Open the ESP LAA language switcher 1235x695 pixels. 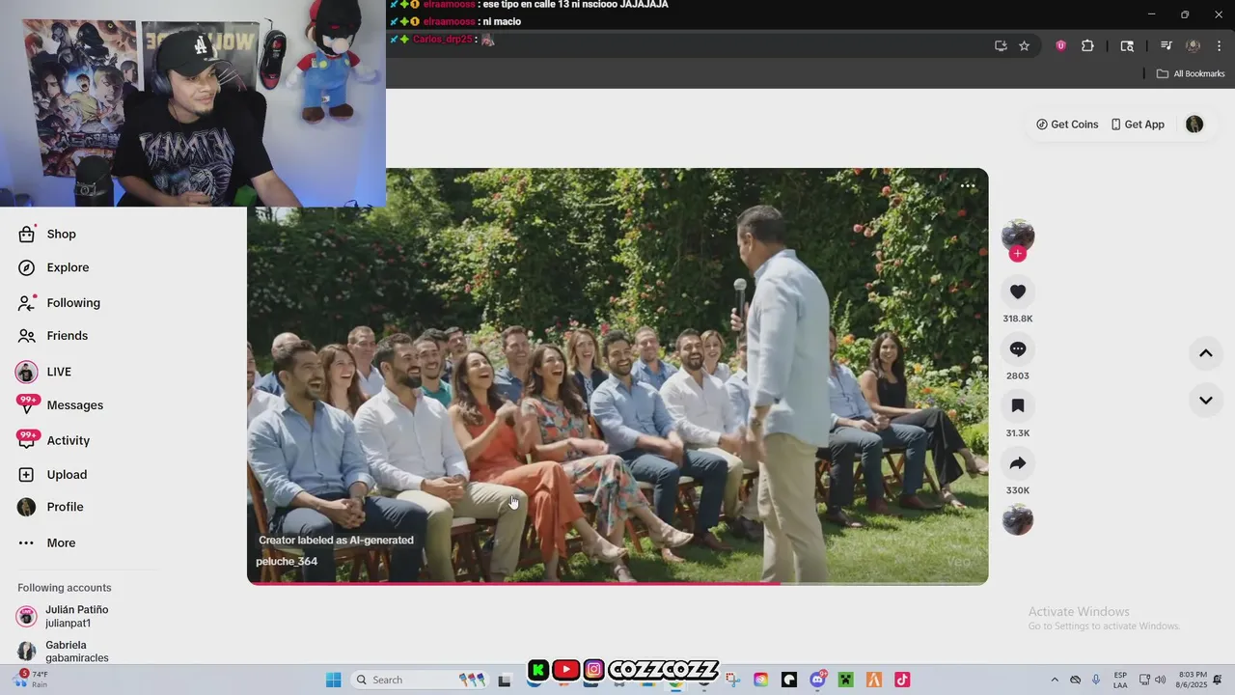point(1120,680)
